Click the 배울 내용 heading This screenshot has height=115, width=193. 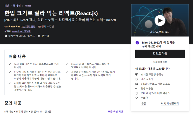[x=17, y=56]
